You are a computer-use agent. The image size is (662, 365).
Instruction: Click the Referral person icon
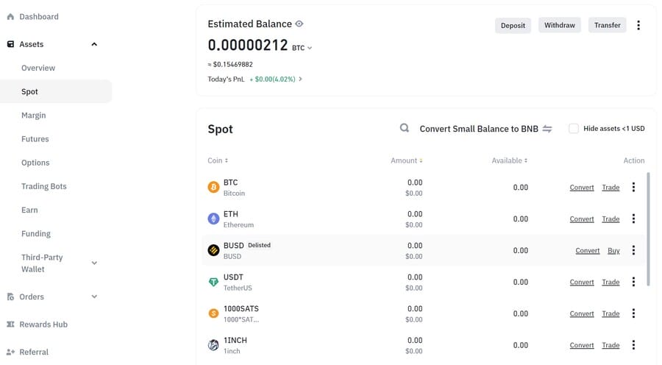point(10,352)
